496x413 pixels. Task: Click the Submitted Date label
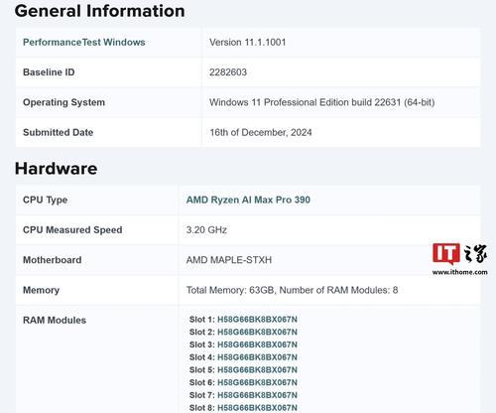coord(58,132)
